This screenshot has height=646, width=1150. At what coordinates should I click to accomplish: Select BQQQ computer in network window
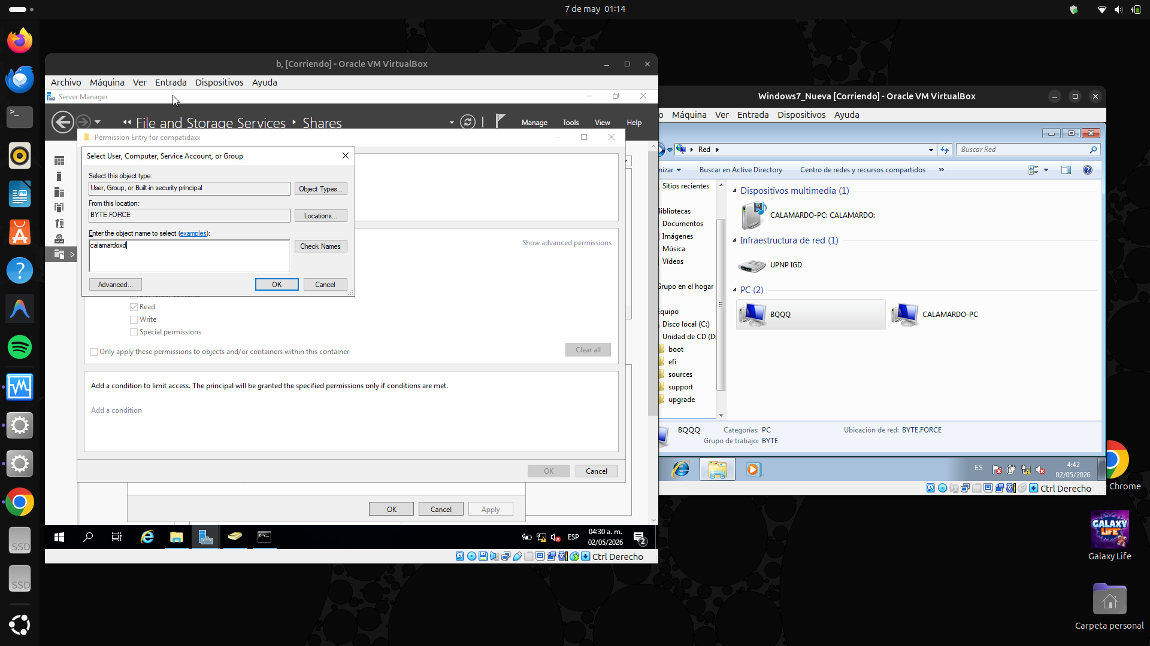810,315
